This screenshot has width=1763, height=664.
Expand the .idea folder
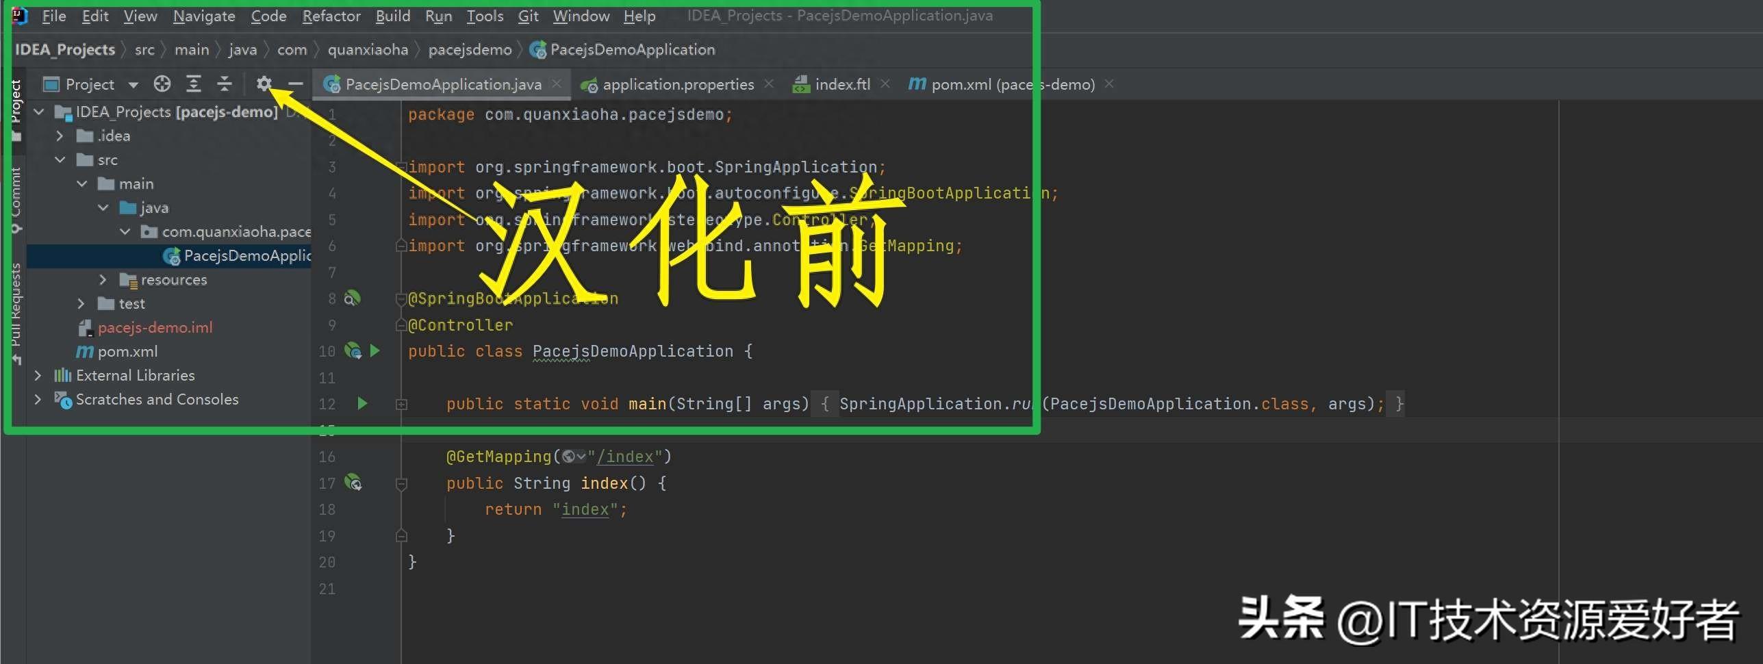60,136
